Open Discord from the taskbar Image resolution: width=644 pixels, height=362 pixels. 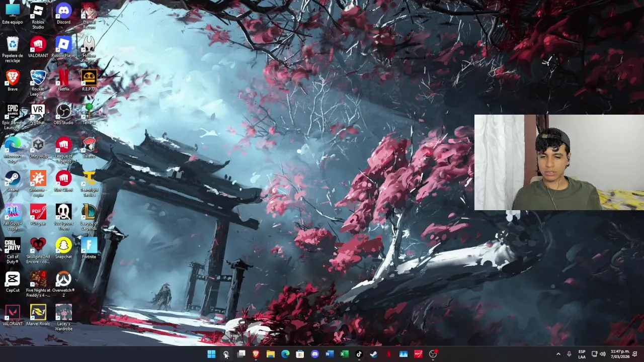[x=315, y=354]
